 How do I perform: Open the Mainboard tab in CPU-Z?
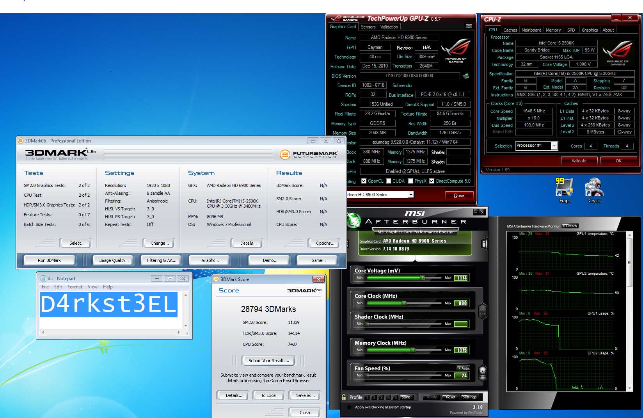pyautogui.click(x=531, y=30)
